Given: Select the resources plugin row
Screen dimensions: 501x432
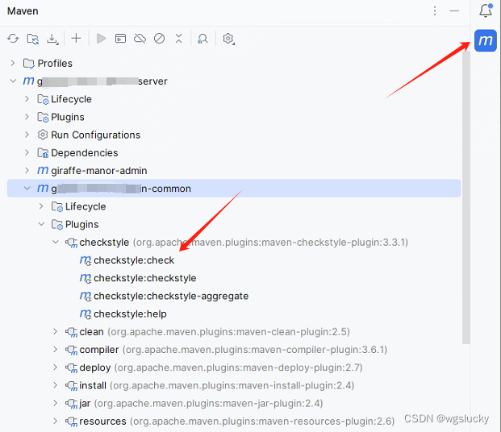Looking at the screenshot, I should (x=234, y=422).
